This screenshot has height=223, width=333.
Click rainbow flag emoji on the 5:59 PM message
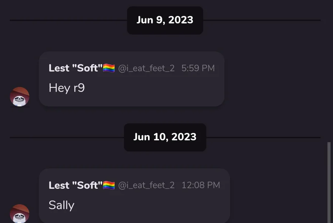[x=109, y=68]
